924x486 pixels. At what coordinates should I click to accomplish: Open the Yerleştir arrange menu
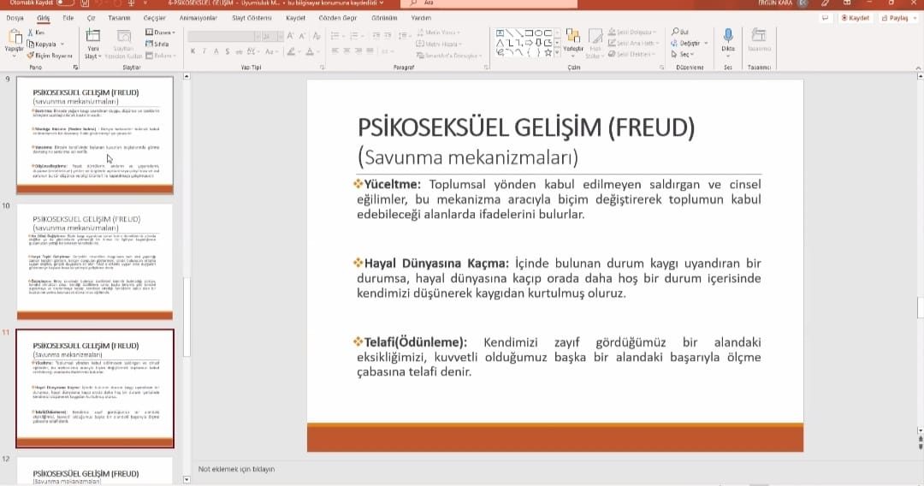(572, 43)
